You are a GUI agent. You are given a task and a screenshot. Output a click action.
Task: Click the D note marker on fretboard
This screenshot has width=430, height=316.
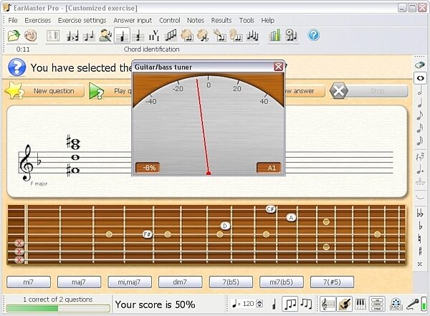click(x=225, y=226)
